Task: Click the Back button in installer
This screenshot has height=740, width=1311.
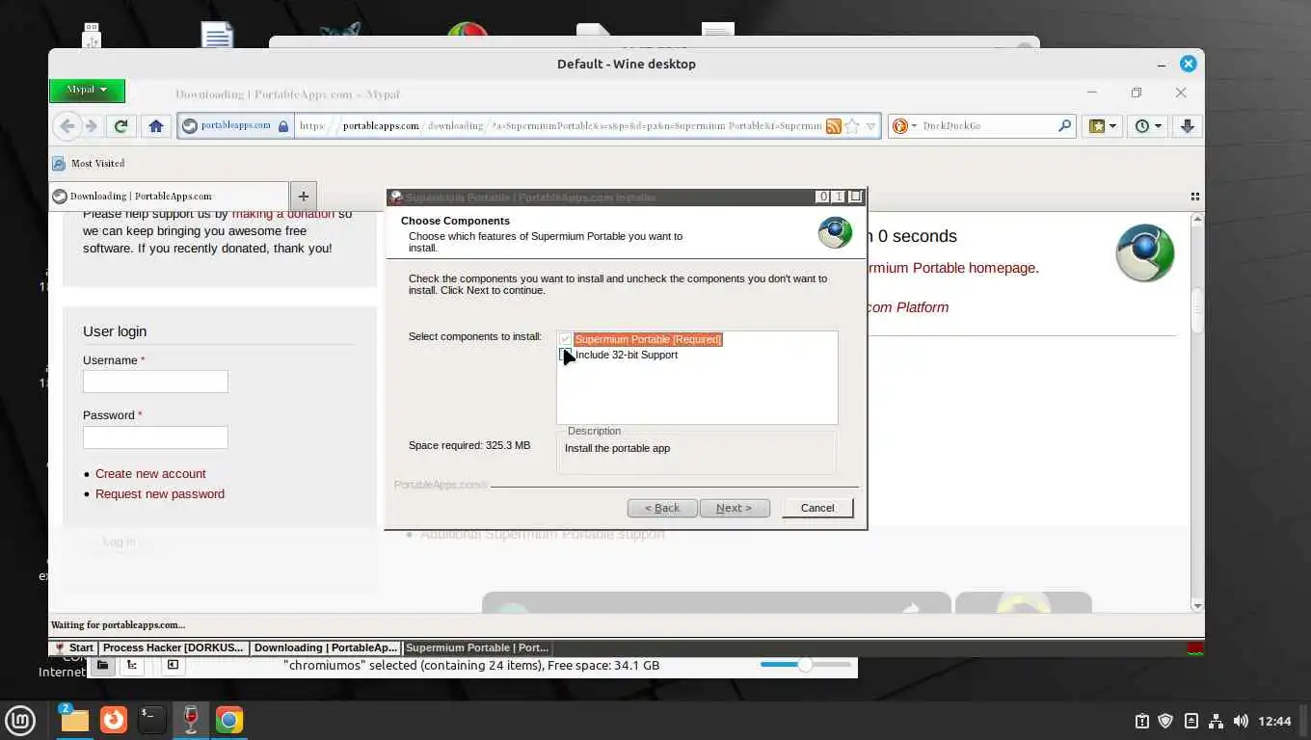Action: point(661,508)
